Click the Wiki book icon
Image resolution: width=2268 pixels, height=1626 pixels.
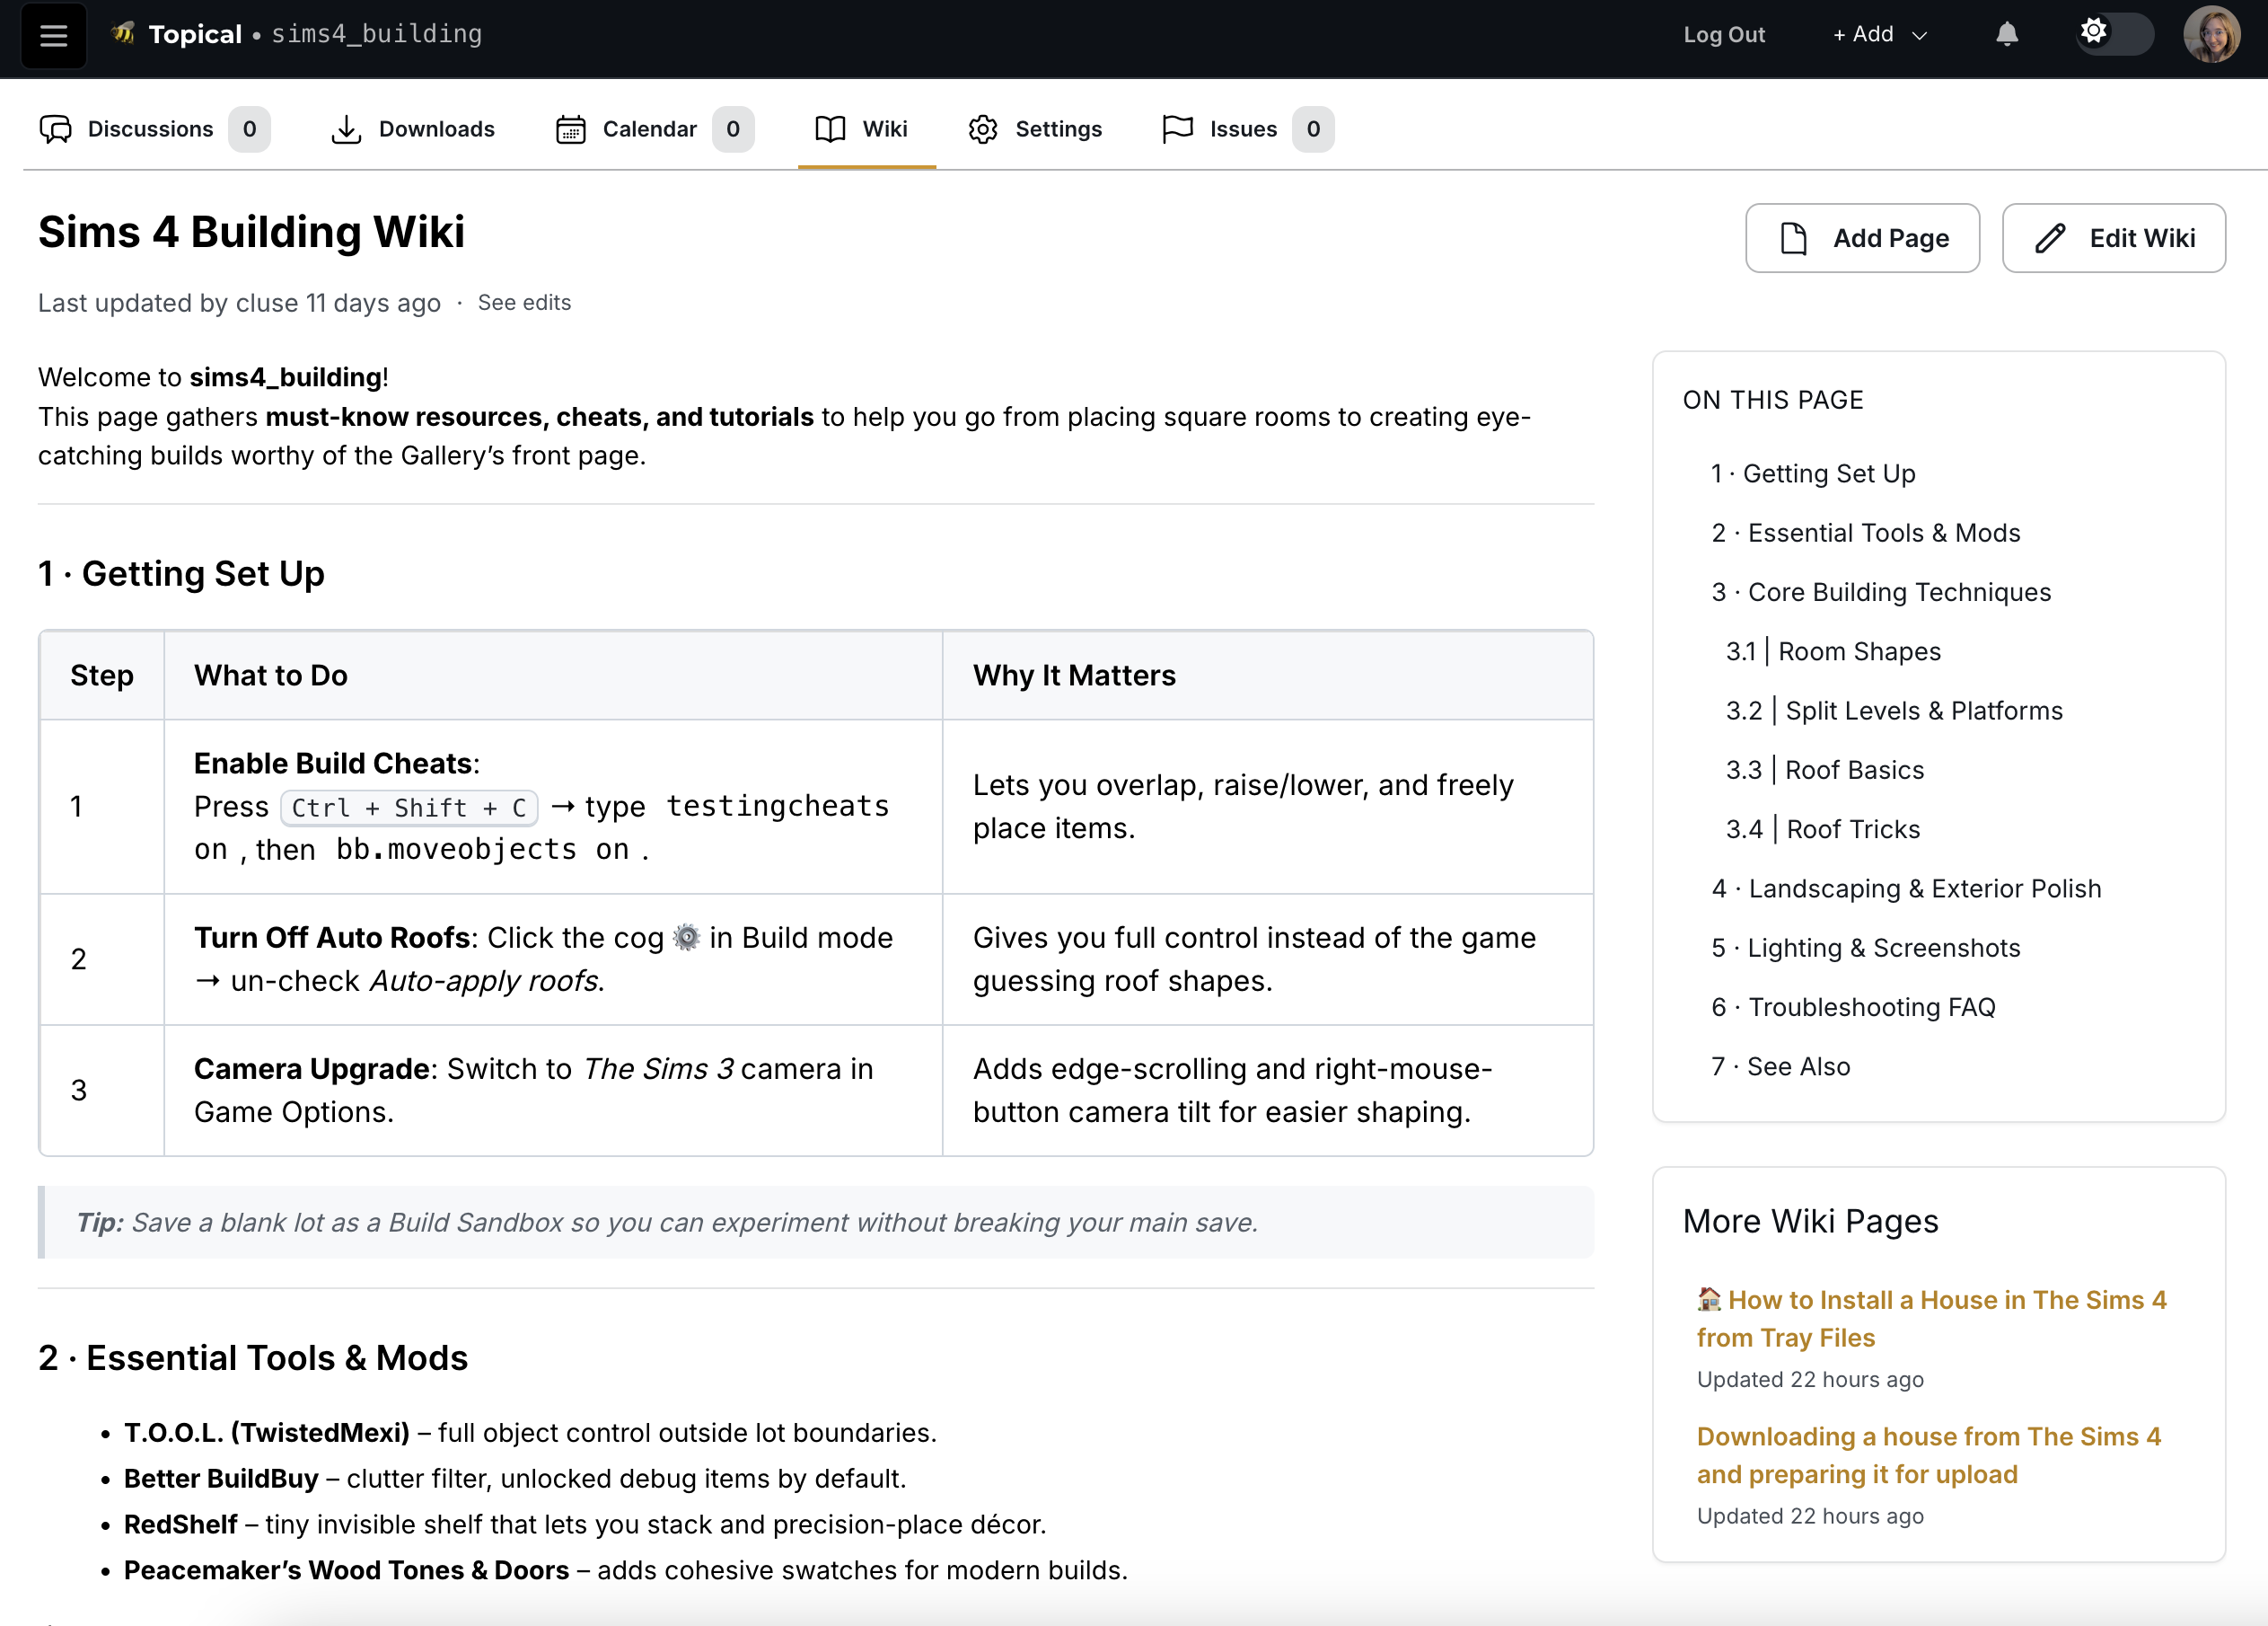point(830,129)
